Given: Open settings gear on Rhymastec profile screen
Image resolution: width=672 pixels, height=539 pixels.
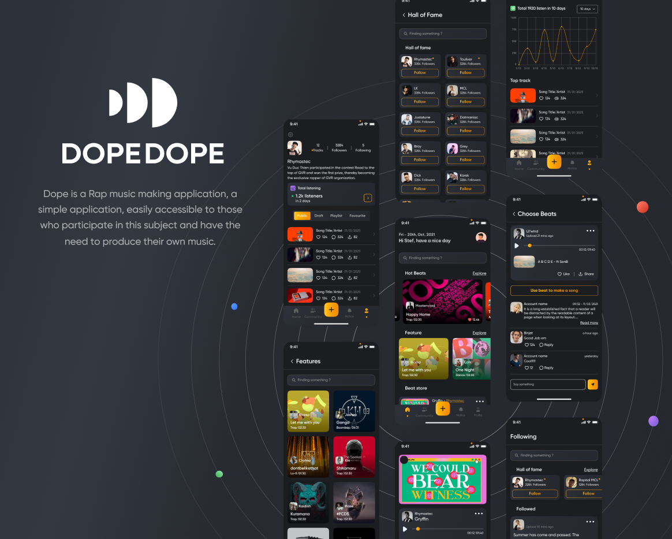Looking at the screenshot, I should [290, 135].
